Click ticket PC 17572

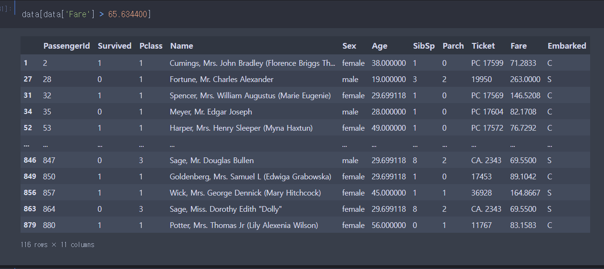coord(487,128)
